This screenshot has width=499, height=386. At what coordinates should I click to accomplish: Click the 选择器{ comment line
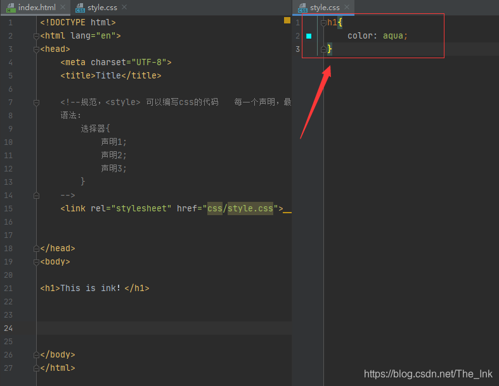tap(95, 128)
